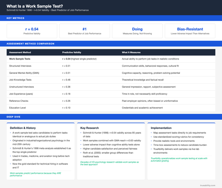Select the 'Structured Interviews' row label
The height and width of the screenshot is (188, 222).
tap(20, 66)
